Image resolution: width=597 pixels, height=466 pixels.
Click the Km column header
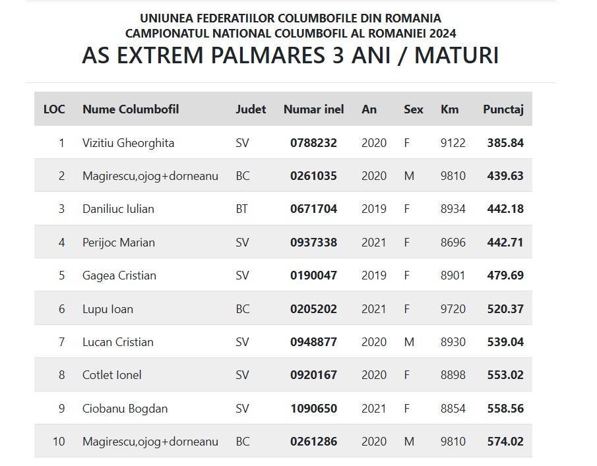coord(449,109)
